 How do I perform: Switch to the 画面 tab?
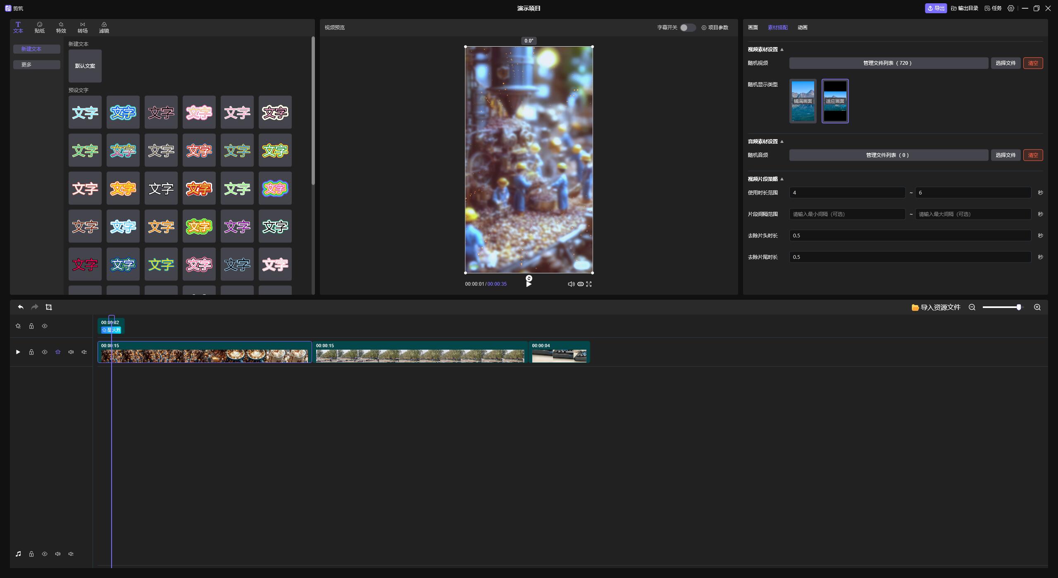pos(753,28)
